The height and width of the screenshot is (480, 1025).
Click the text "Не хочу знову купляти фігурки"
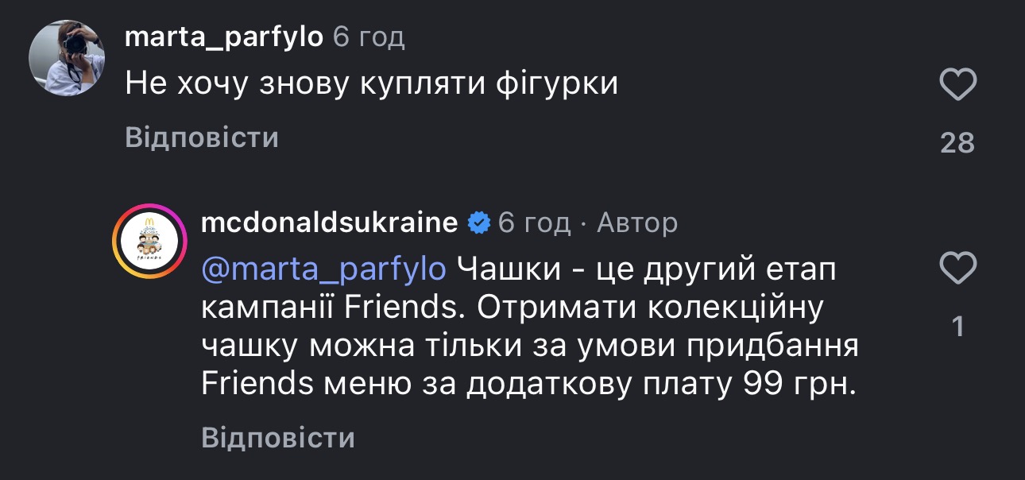tap(371, 84)
